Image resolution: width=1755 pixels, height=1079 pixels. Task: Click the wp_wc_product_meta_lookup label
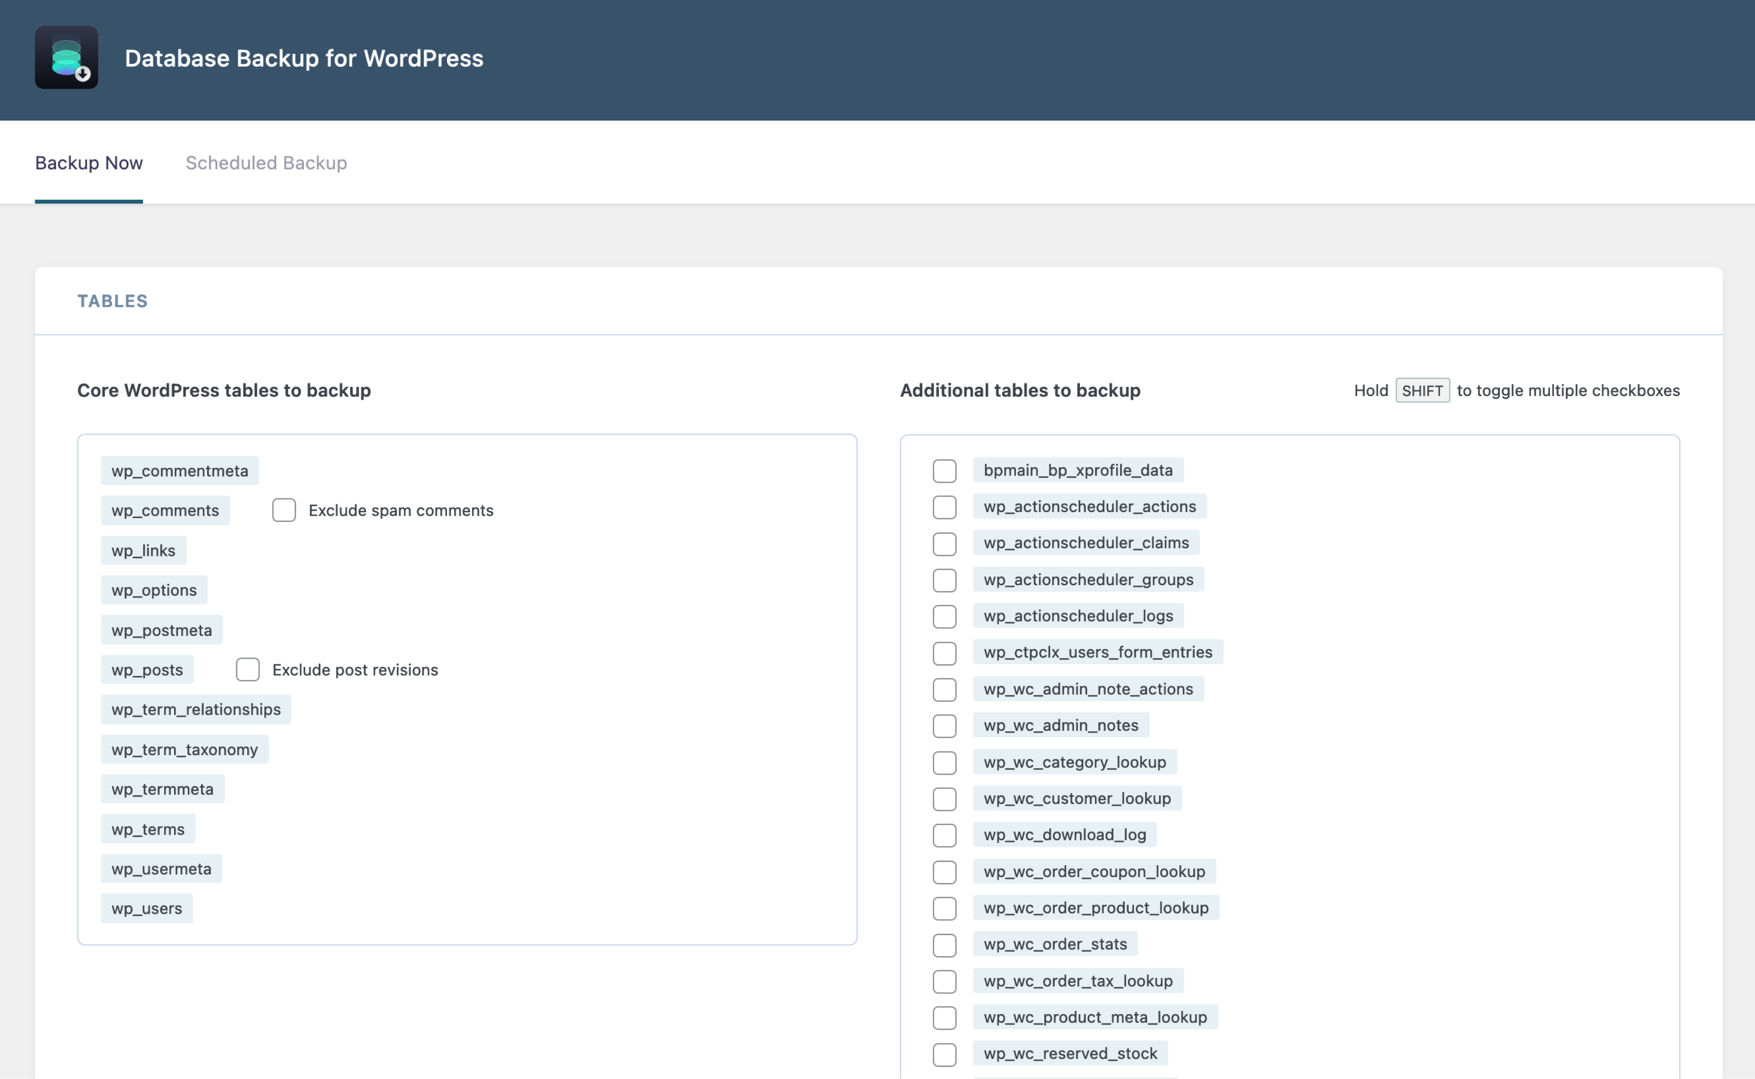coord(1095,1017)
